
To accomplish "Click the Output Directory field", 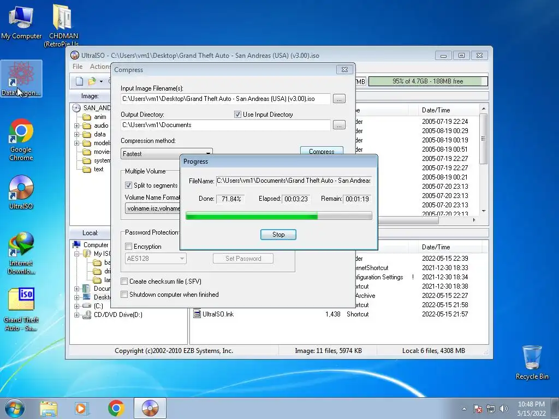I will point(225,125).
